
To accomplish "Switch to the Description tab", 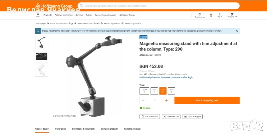I will coord(60,129).
